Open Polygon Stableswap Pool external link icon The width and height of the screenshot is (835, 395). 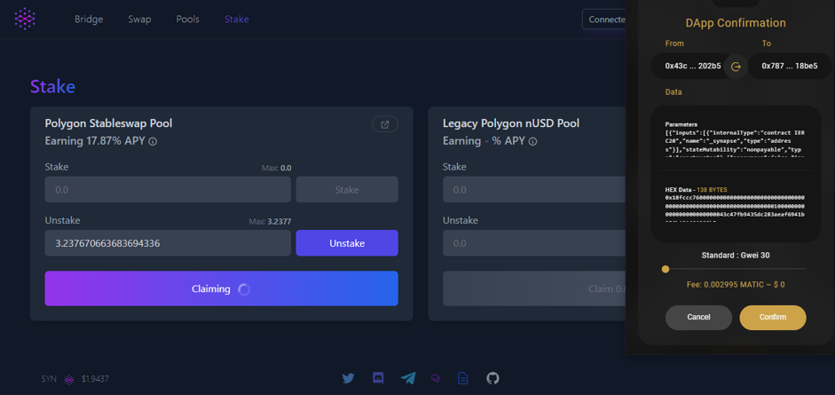pyautogui.click(x=385, y=124)
